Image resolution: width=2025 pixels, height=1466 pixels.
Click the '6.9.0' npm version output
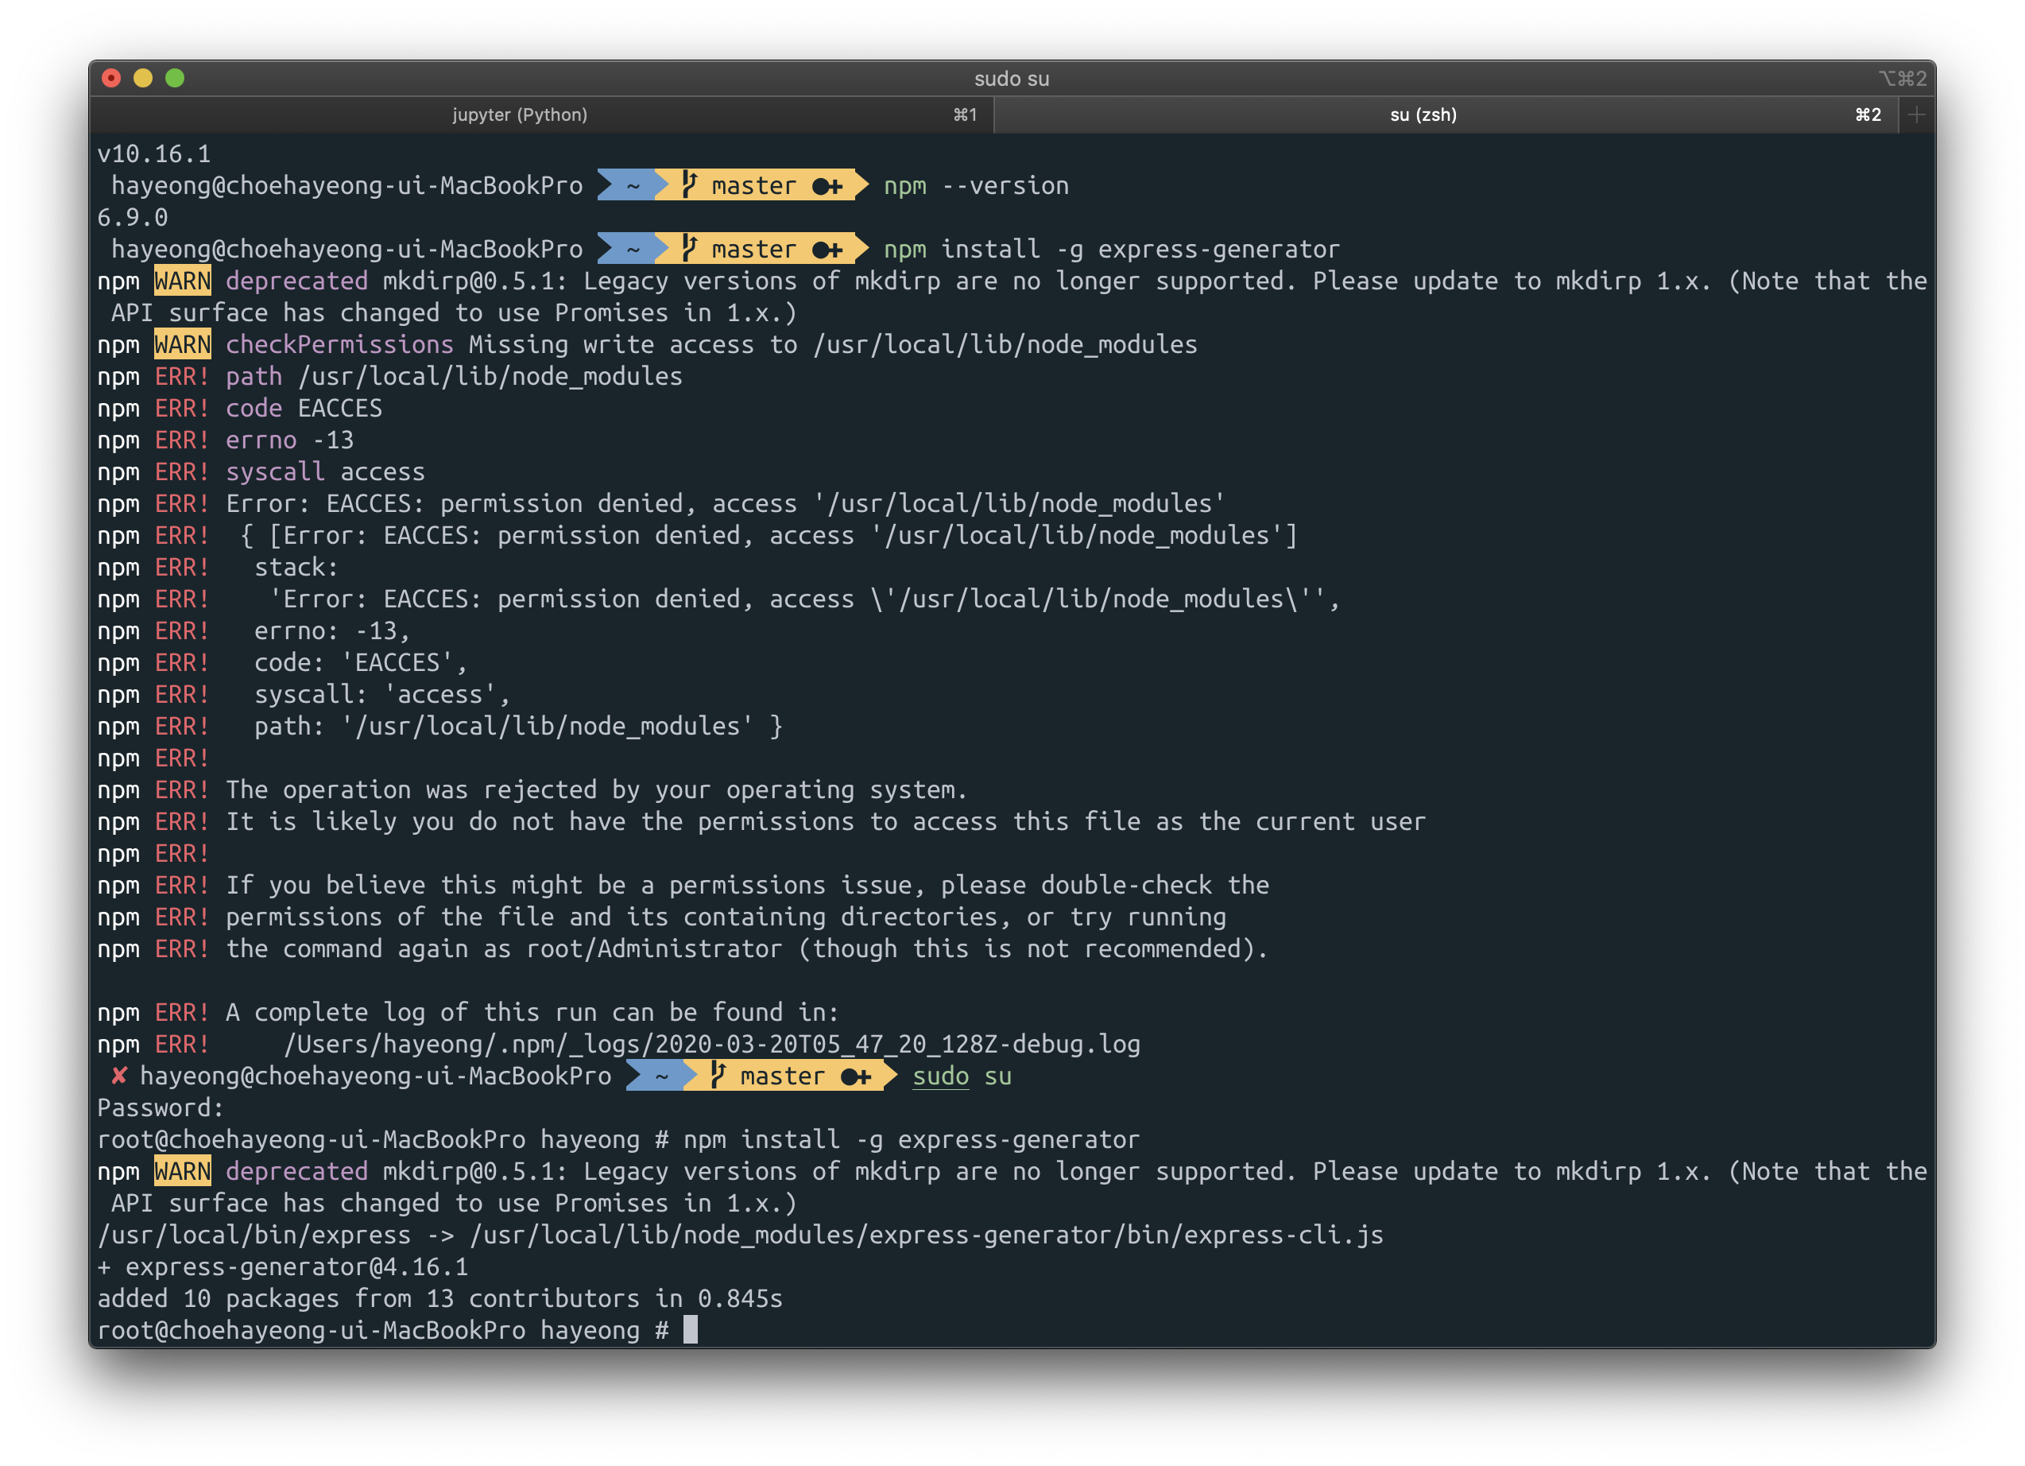(x=133, y=217)
